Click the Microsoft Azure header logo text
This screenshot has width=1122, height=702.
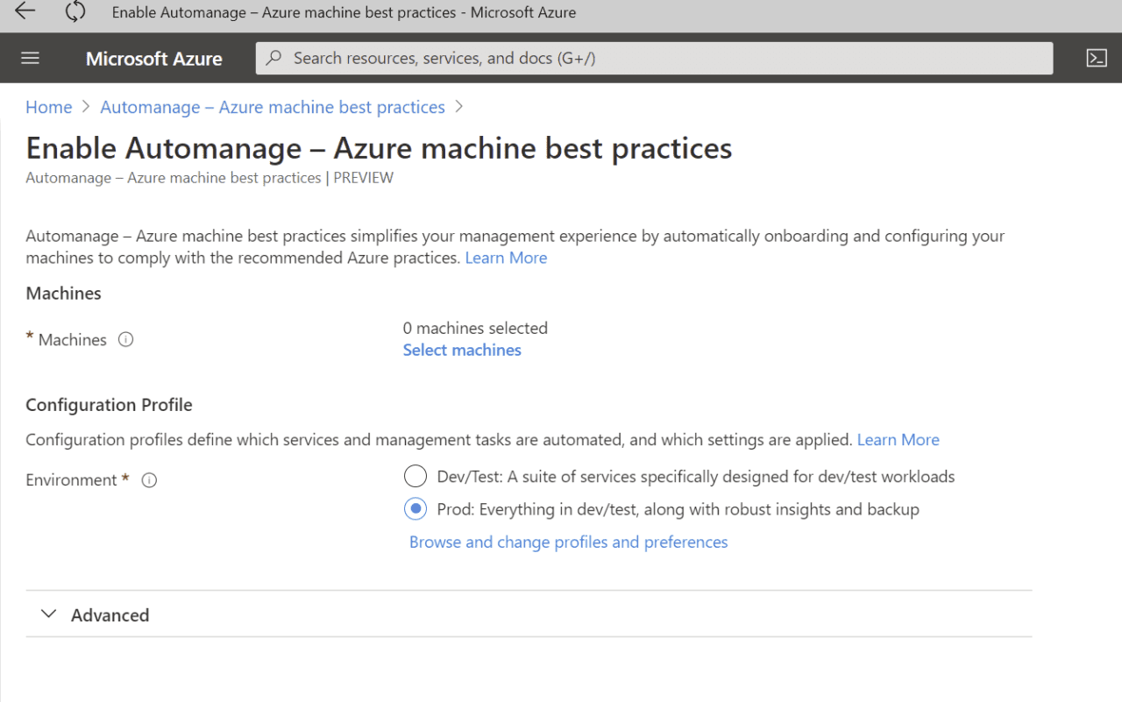[x=154, y=59]
